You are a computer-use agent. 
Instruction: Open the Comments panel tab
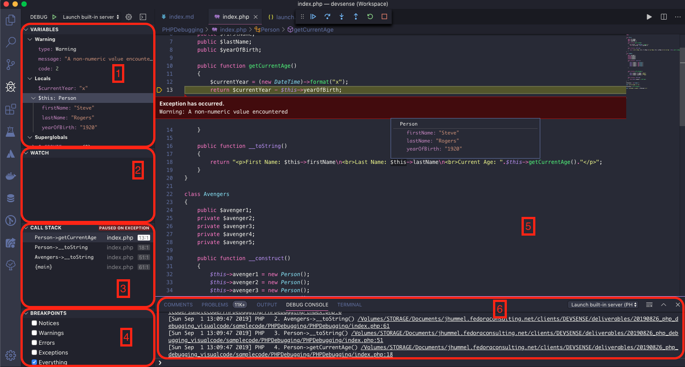click(178, 305)
